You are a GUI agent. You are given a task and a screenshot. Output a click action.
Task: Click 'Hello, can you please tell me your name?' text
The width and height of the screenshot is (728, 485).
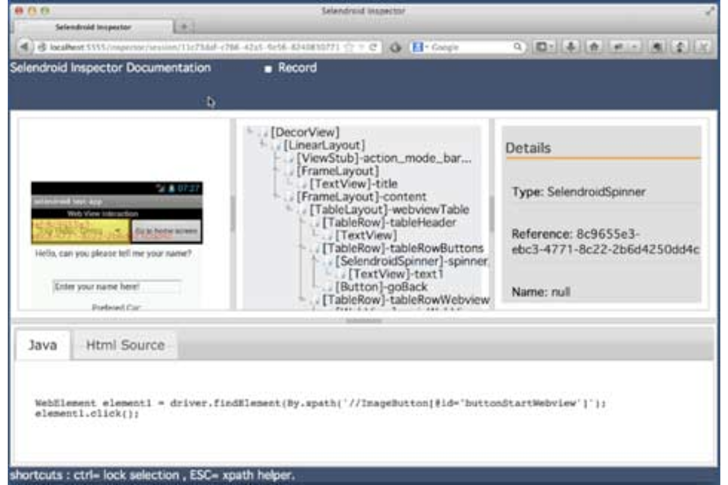click(113, 254)
